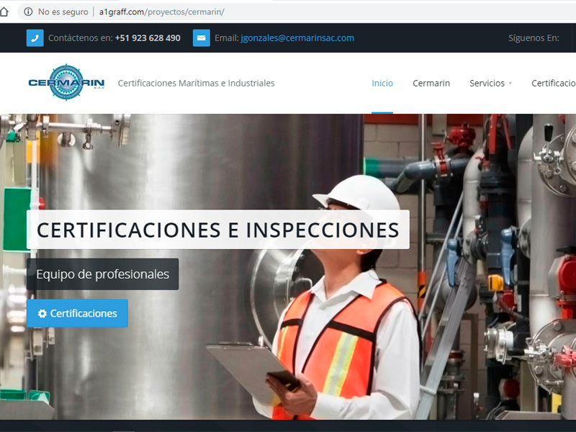Open the jgonzales@cermarinsac.com email link
Viewport: 576px width, 432px height.
[x=297, y=38]
